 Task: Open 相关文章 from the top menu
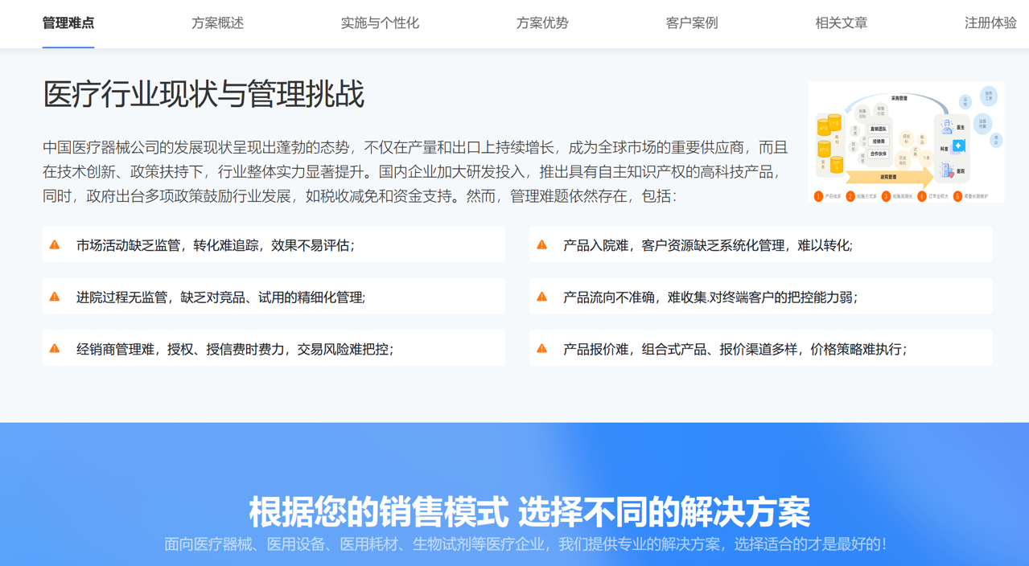(x=842, y=23)
